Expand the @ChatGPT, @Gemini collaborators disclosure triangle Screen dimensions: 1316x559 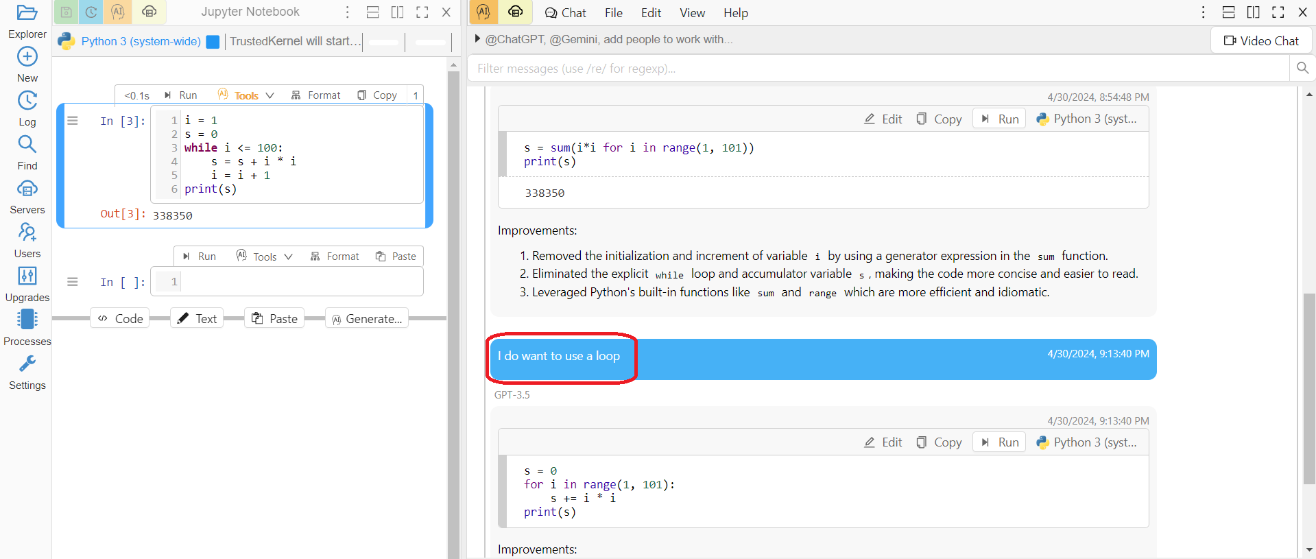pyautogui.click(x=478, y=39)
